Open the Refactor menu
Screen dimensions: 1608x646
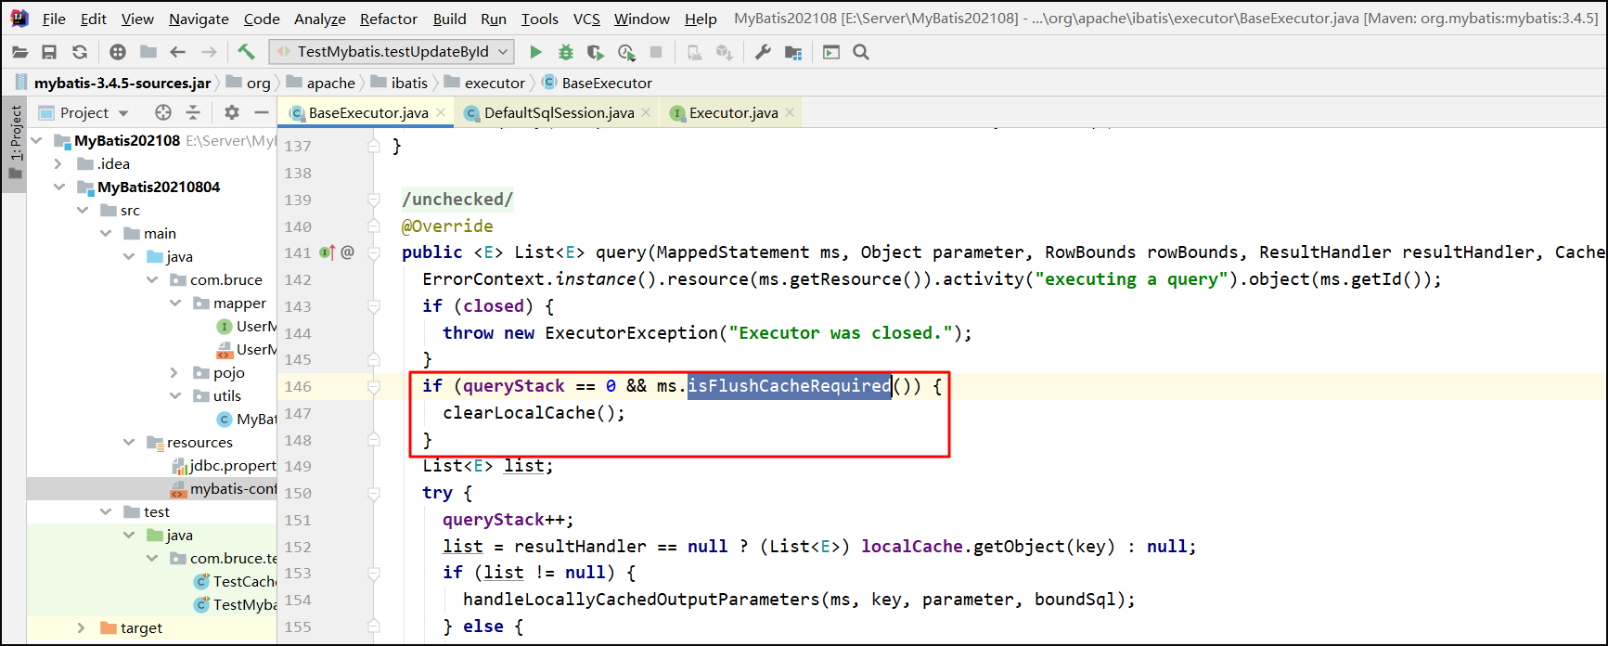pos(389,19)
